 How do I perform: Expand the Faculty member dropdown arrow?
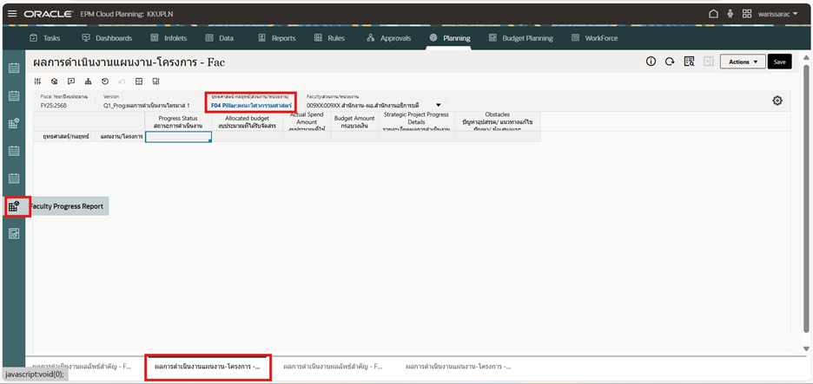click(438, 105)
